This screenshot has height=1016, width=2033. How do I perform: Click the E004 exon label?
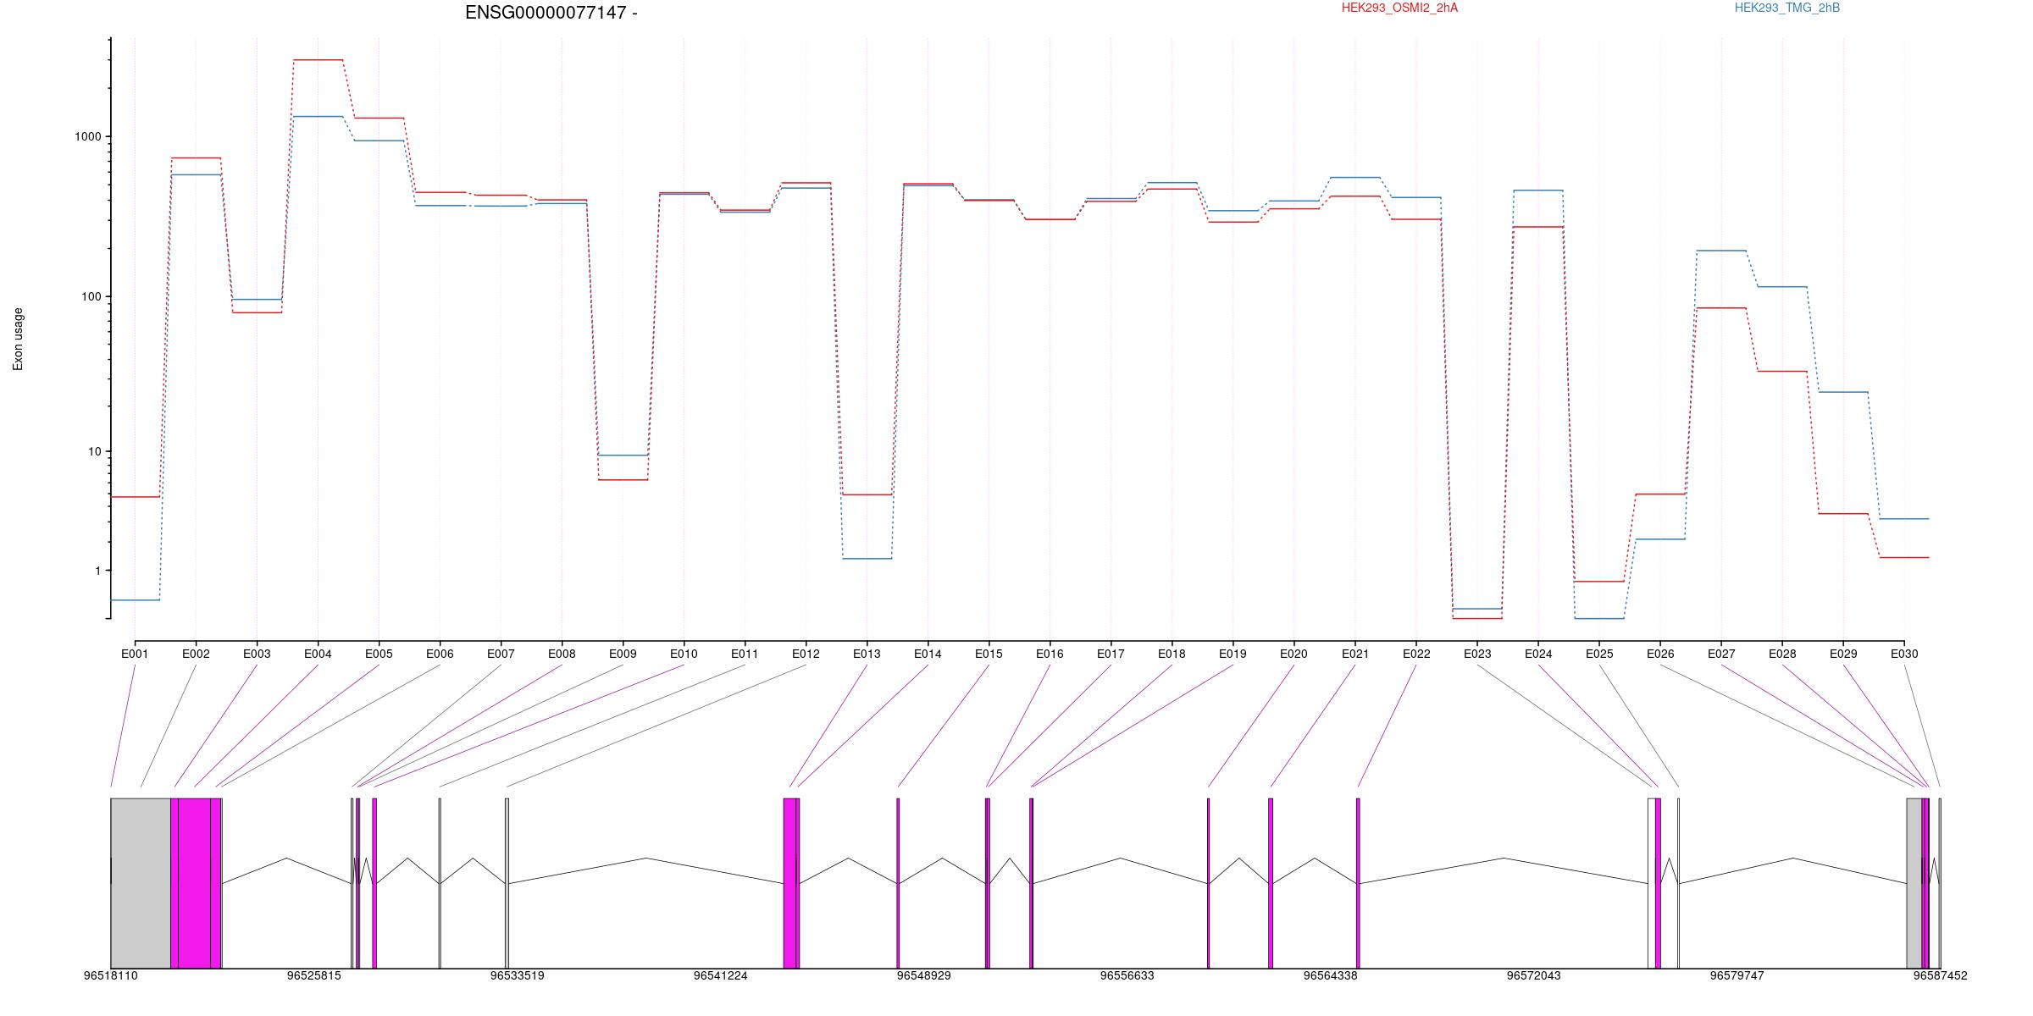[318, 654]
